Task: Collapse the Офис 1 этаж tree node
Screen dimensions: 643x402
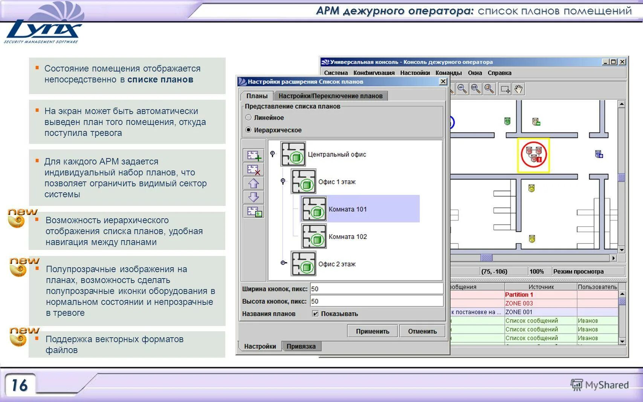Action: [x=283, y=181]
